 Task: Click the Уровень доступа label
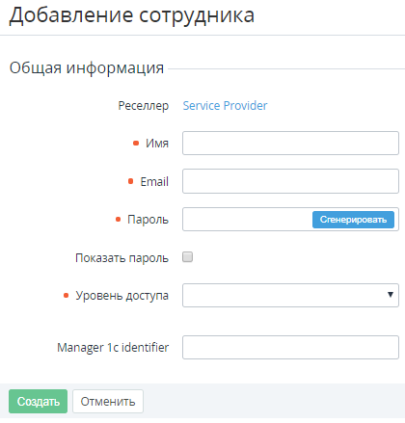click(121, 296)
